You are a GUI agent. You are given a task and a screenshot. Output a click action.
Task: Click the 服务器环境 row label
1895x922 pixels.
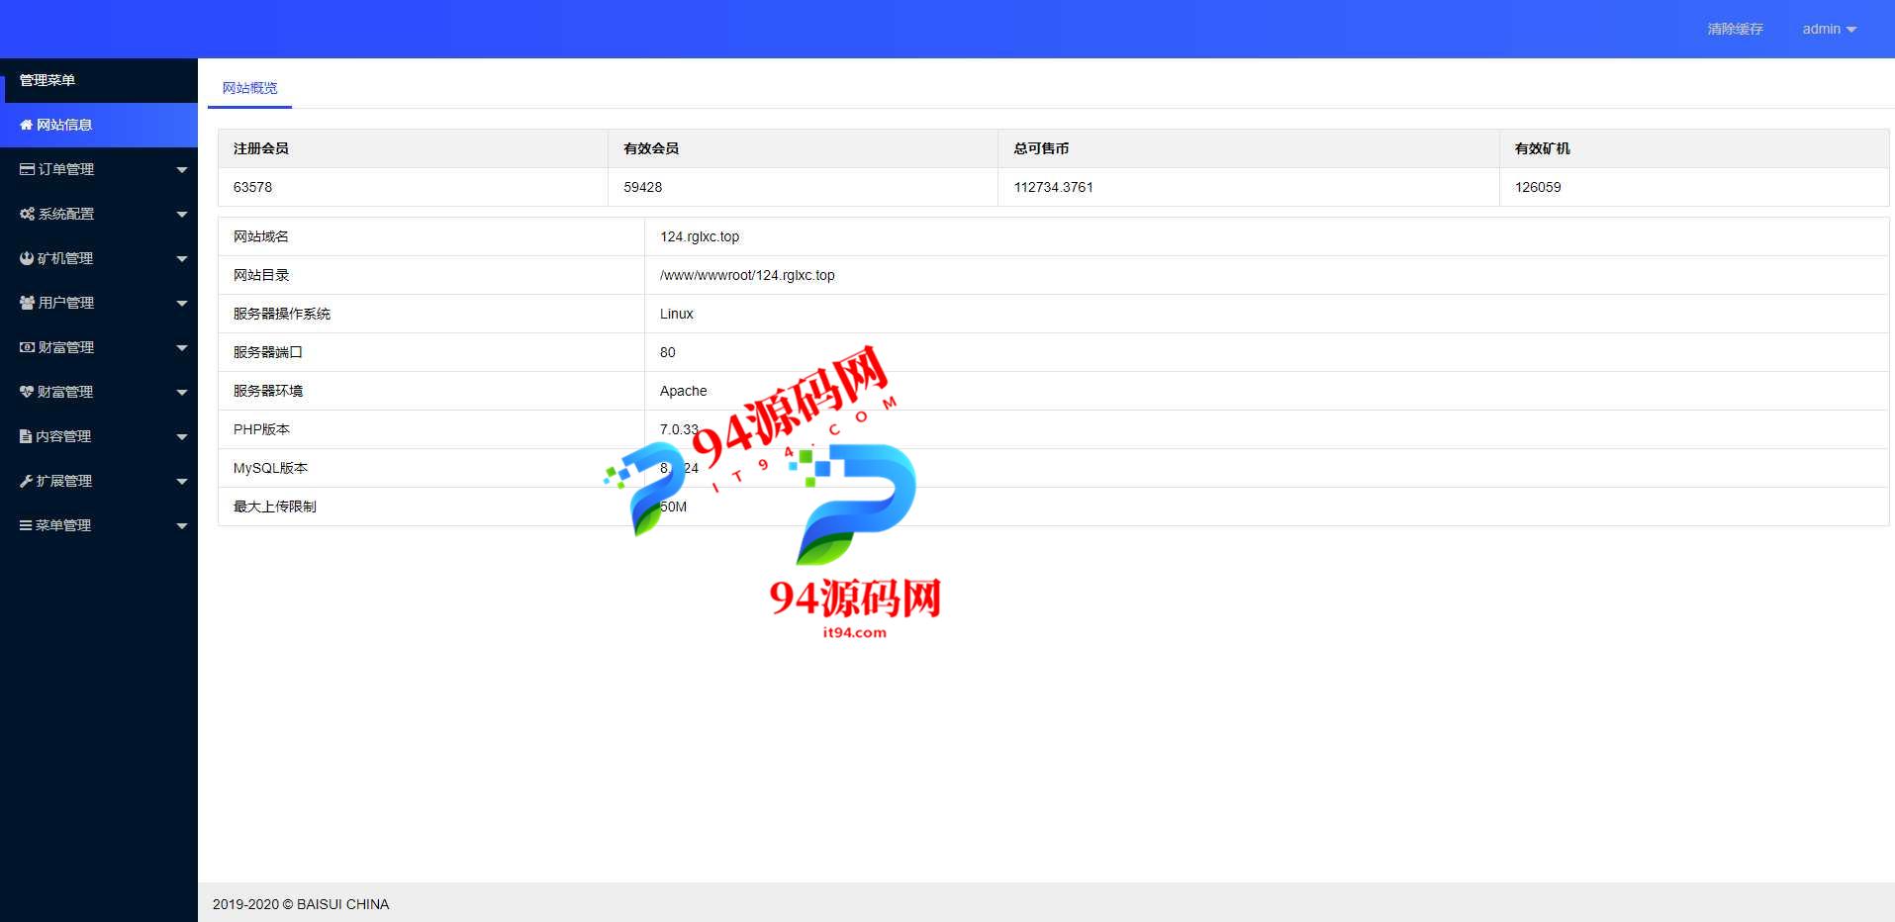pos(268,391)
